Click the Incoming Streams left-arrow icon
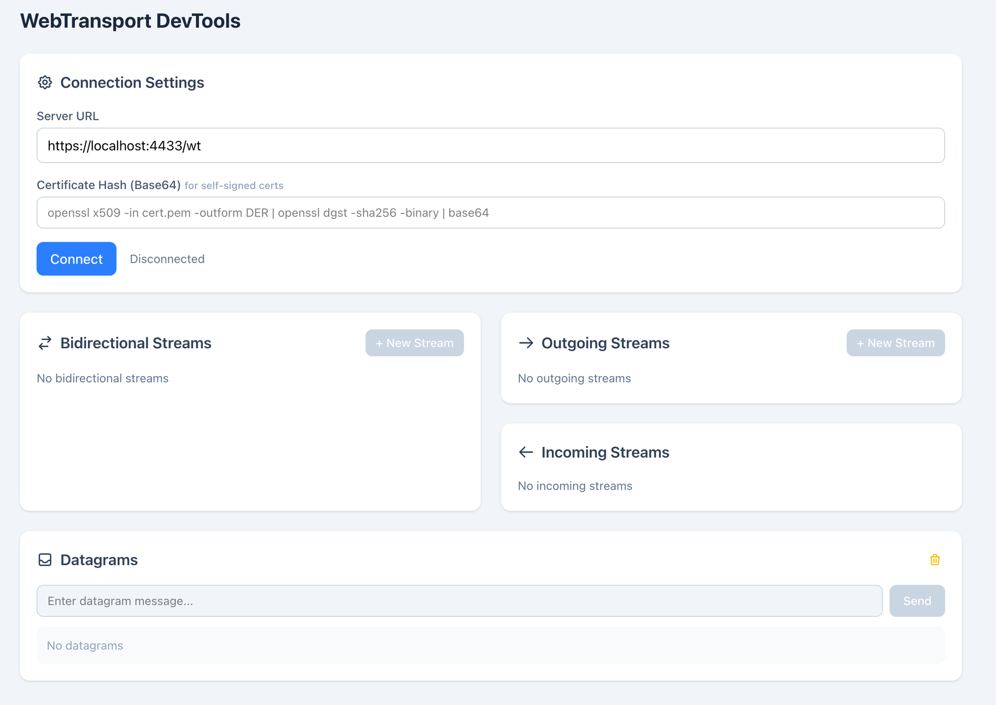 click(526, 452)
